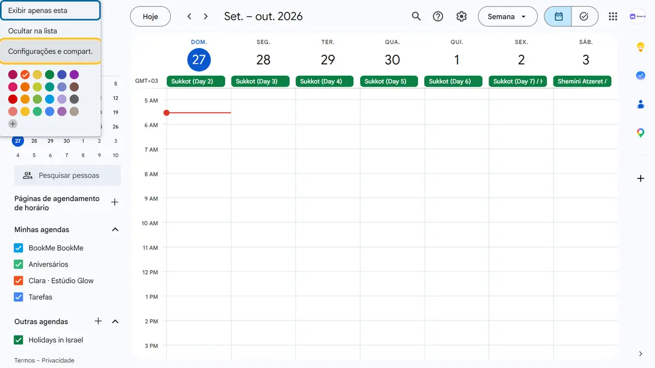Open the Termos link

[25, 360]
